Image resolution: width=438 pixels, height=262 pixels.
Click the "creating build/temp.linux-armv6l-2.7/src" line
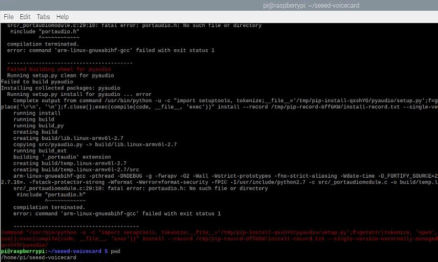point(76,170)
